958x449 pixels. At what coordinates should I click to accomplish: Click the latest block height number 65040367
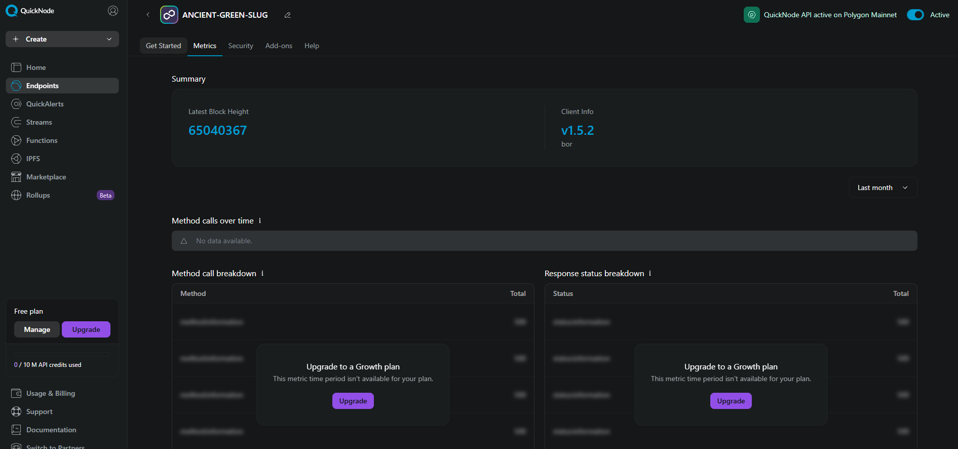click(217, 130)
